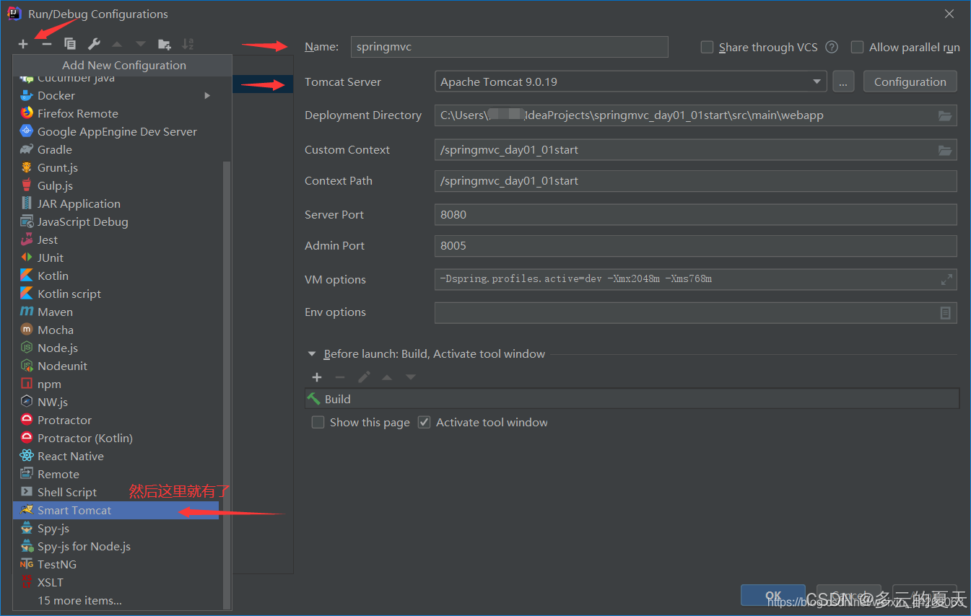Choose Mocha configuration type
Image resolution: width=971 pixels, height=616 pixels.
(116, 330)
